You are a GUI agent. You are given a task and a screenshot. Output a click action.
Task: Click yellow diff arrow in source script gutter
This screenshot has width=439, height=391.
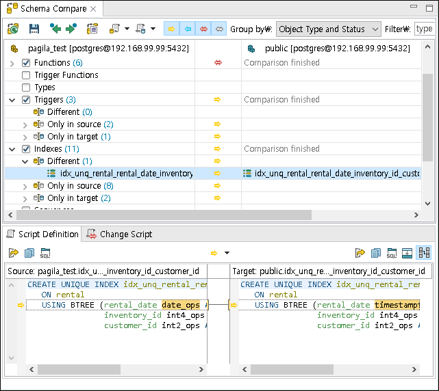coord(21,305)
